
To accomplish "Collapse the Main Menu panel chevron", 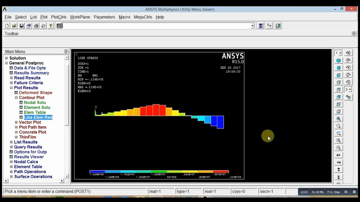I will 66,51.
